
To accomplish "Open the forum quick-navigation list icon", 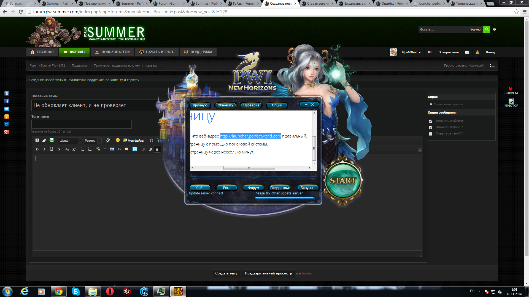I will 492,65.
